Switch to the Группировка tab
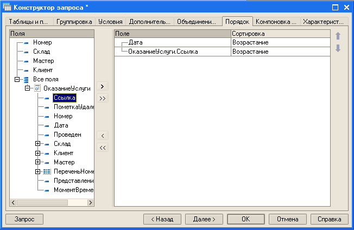The width and height of the screenshot is (354, 230). pos(75,22)
